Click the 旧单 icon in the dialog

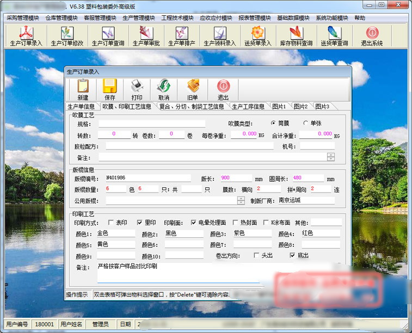click(x=193, y=90)
